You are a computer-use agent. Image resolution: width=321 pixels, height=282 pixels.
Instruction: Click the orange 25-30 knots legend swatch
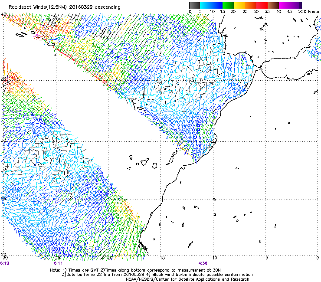coord(251,5)
